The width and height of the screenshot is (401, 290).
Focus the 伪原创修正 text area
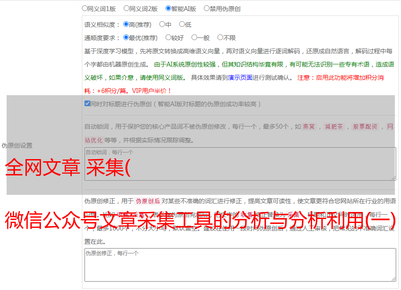pyautogui.click(x=240, y=265)
